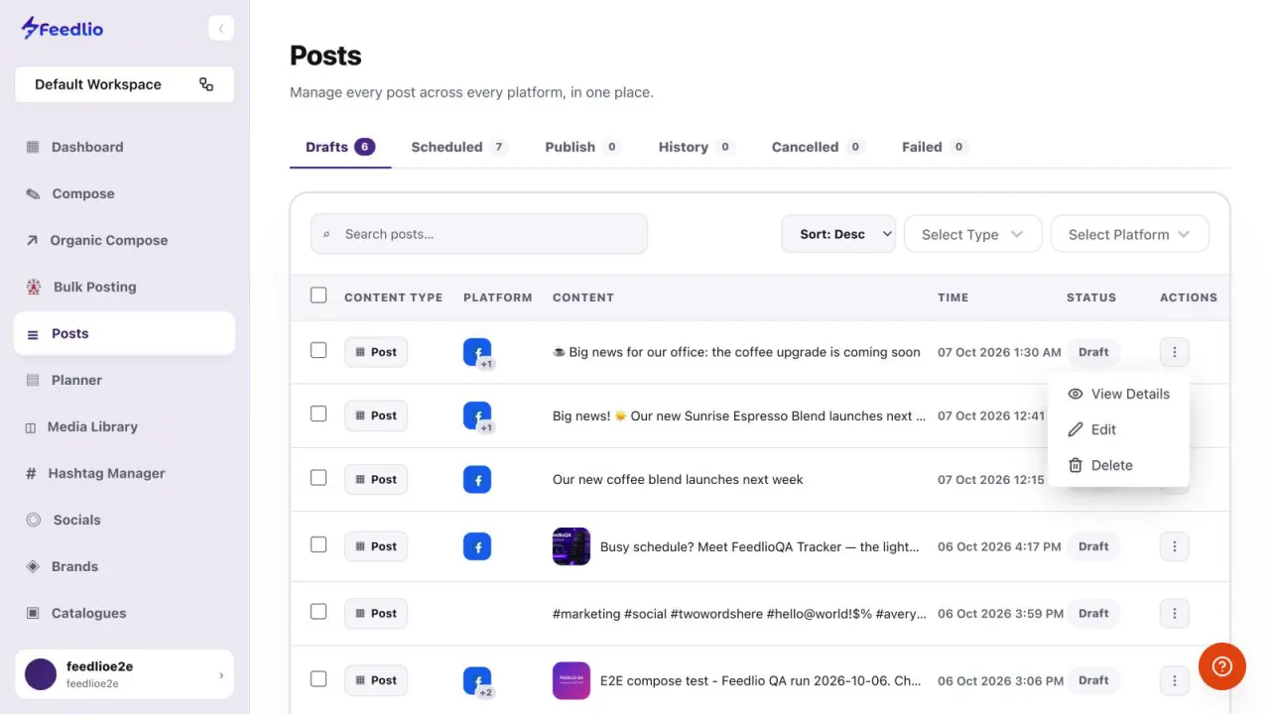The height and width of the screenshot is (714, 1270).
Task: Open workspace switcher icon beside Default Workspace
Action: click(x=206, y=84)
